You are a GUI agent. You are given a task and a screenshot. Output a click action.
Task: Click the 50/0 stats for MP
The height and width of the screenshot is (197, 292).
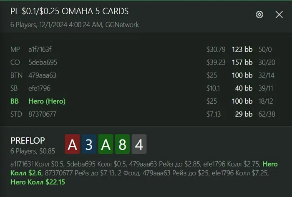(265, 50)
